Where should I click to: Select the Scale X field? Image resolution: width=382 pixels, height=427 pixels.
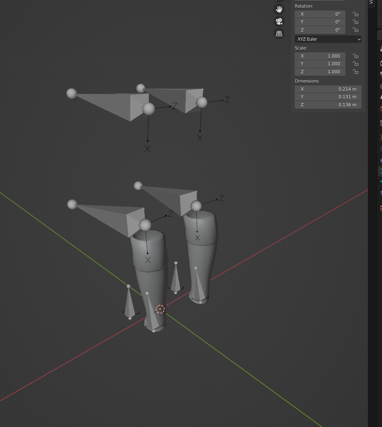pos(320,56)
